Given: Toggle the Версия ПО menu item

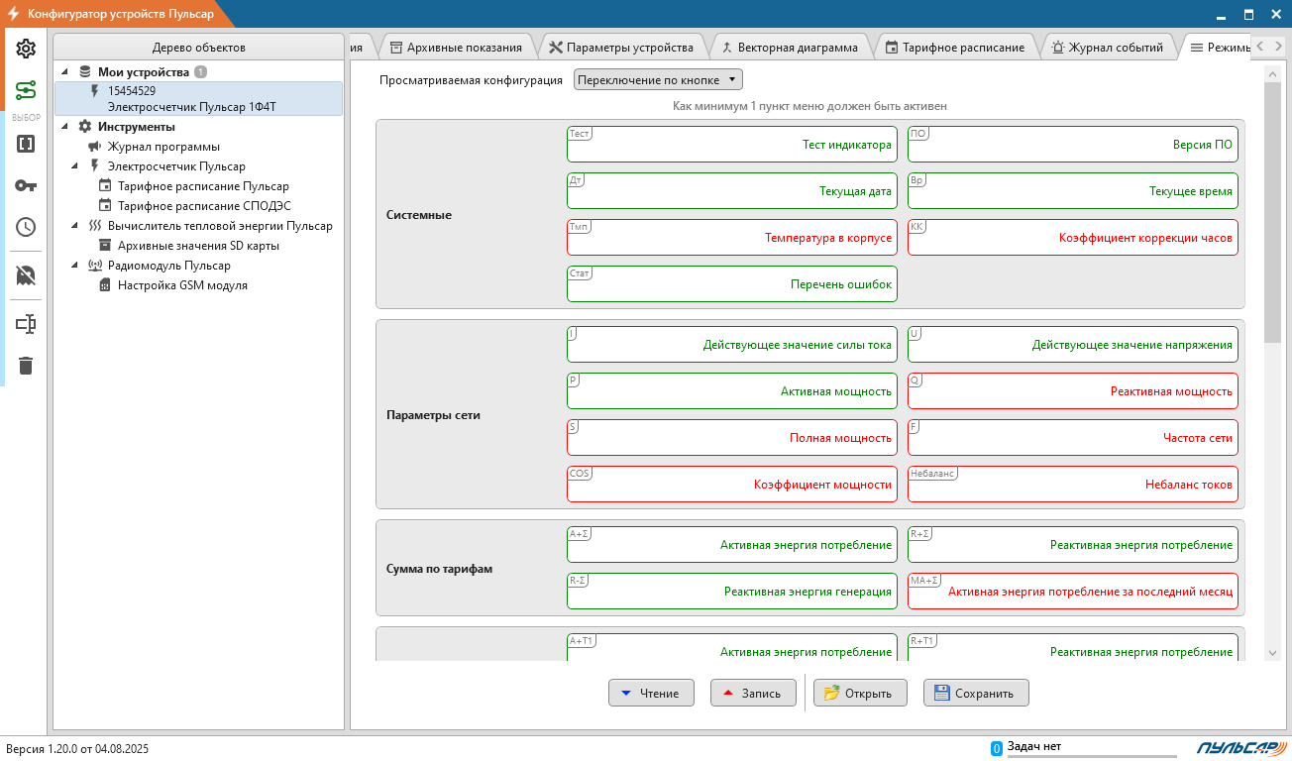Looking at the screenshot, I should [1073, 144].
